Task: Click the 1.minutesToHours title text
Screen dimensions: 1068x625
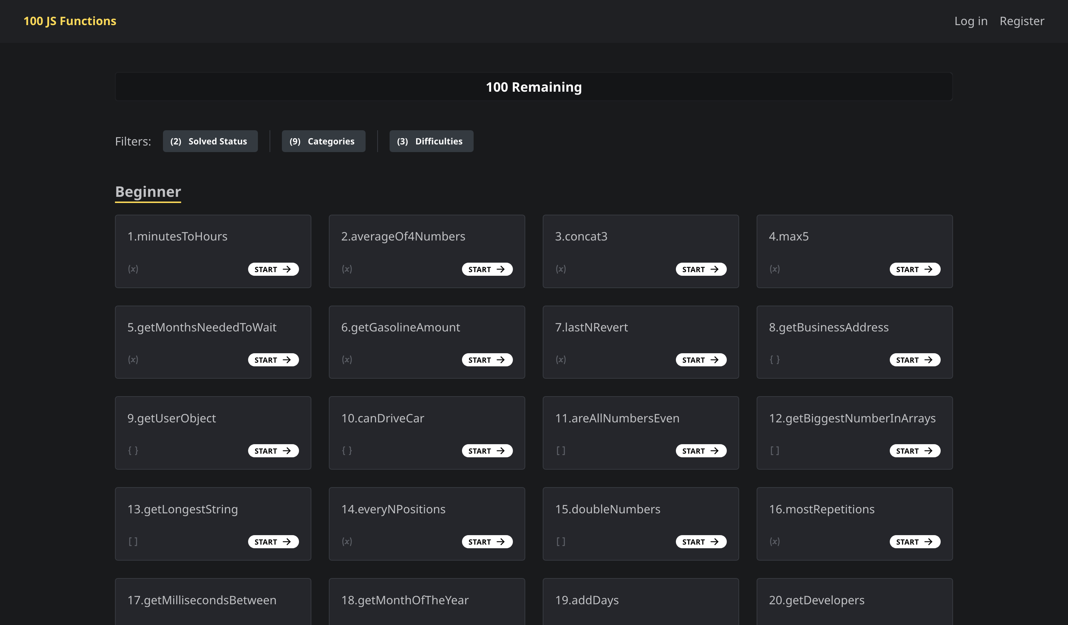Action: (x=178, y=236)
